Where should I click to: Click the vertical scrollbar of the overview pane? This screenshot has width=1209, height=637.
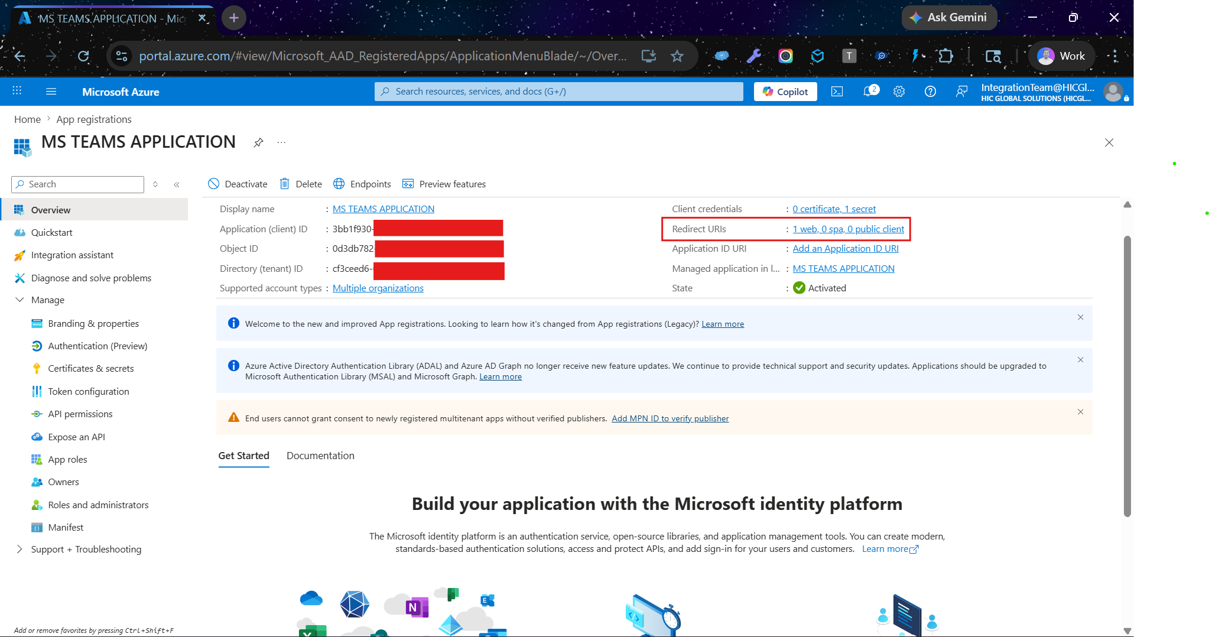point(1127,376)
